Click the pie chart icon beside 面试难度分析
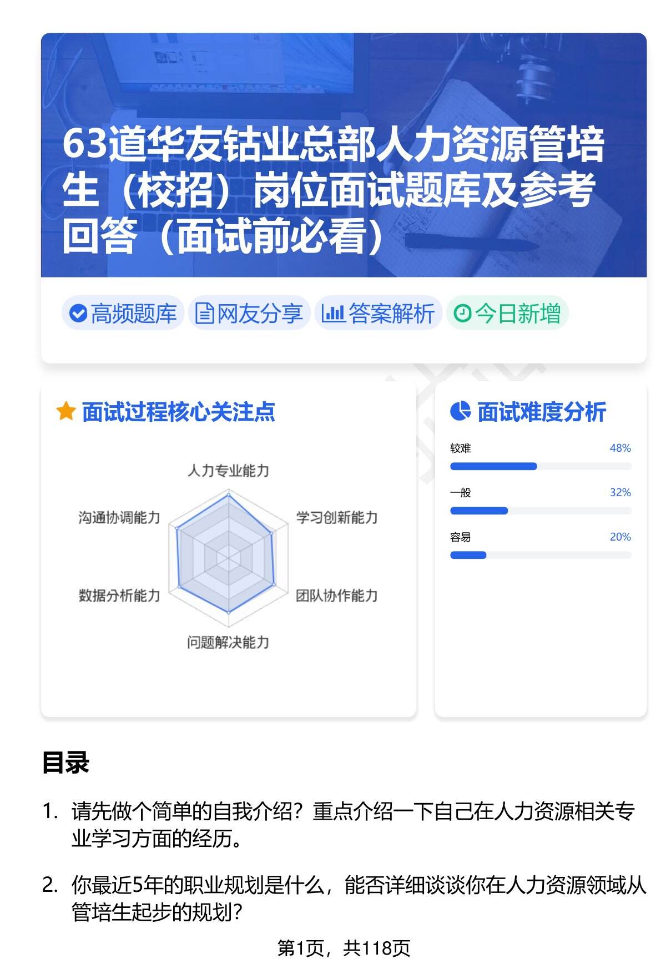The image size is (666, 974). click(x=460, y=412)
